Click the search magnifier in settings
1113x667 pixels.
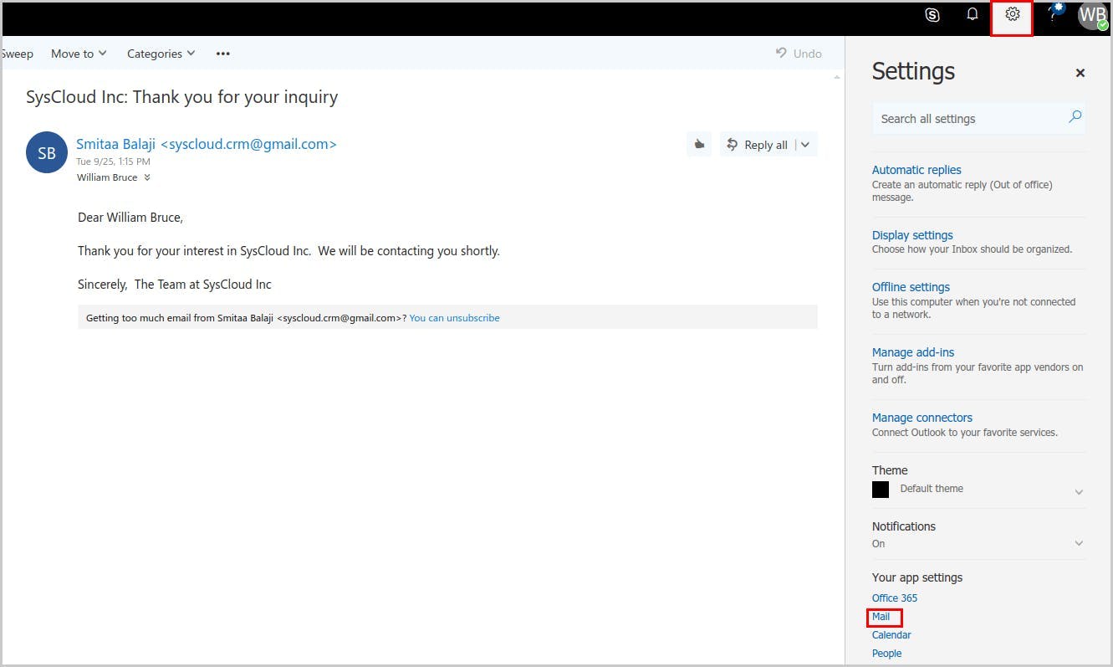point(1075,117)
